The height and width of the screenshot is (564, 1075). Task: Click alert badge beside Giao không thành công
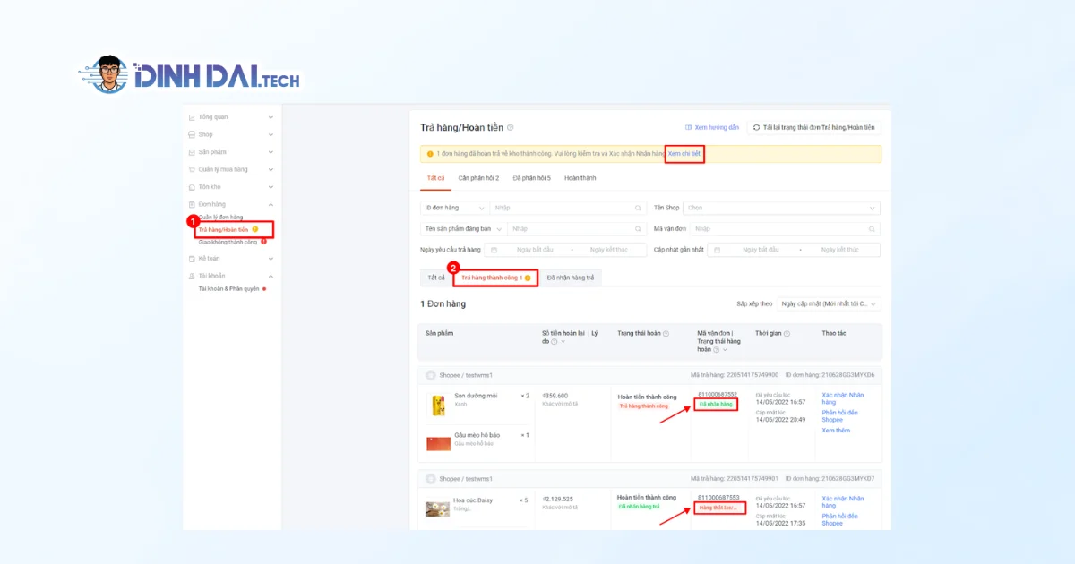pos(263,242)
